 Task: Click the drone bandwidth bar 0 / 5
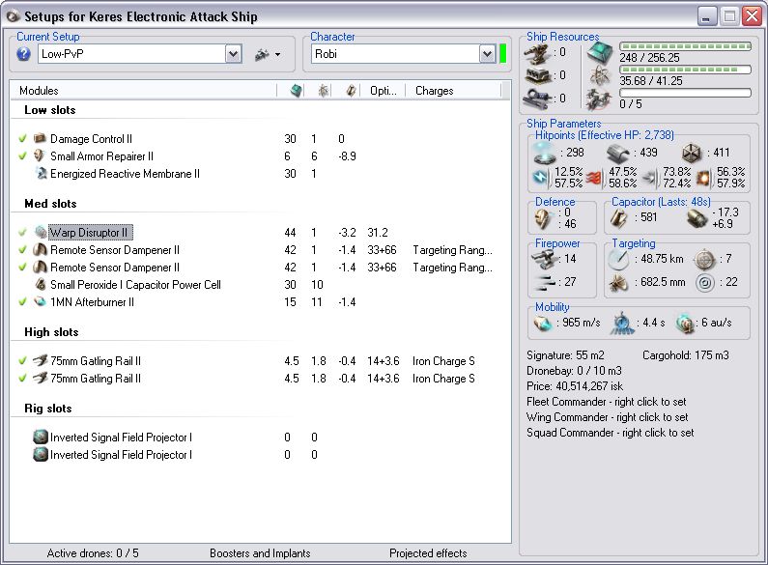coord(685,93)
